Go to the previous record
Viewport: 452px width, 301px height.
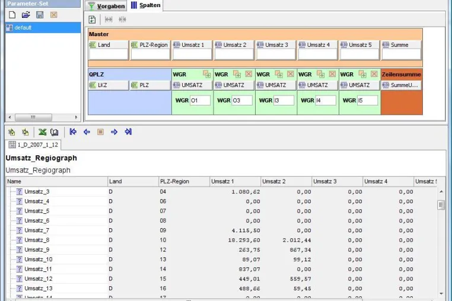pyautogui.click(x=87, y=132)
